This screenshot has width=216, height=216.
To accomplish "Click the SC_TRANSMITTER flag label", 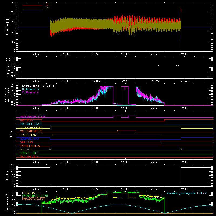I will [31, 131].
